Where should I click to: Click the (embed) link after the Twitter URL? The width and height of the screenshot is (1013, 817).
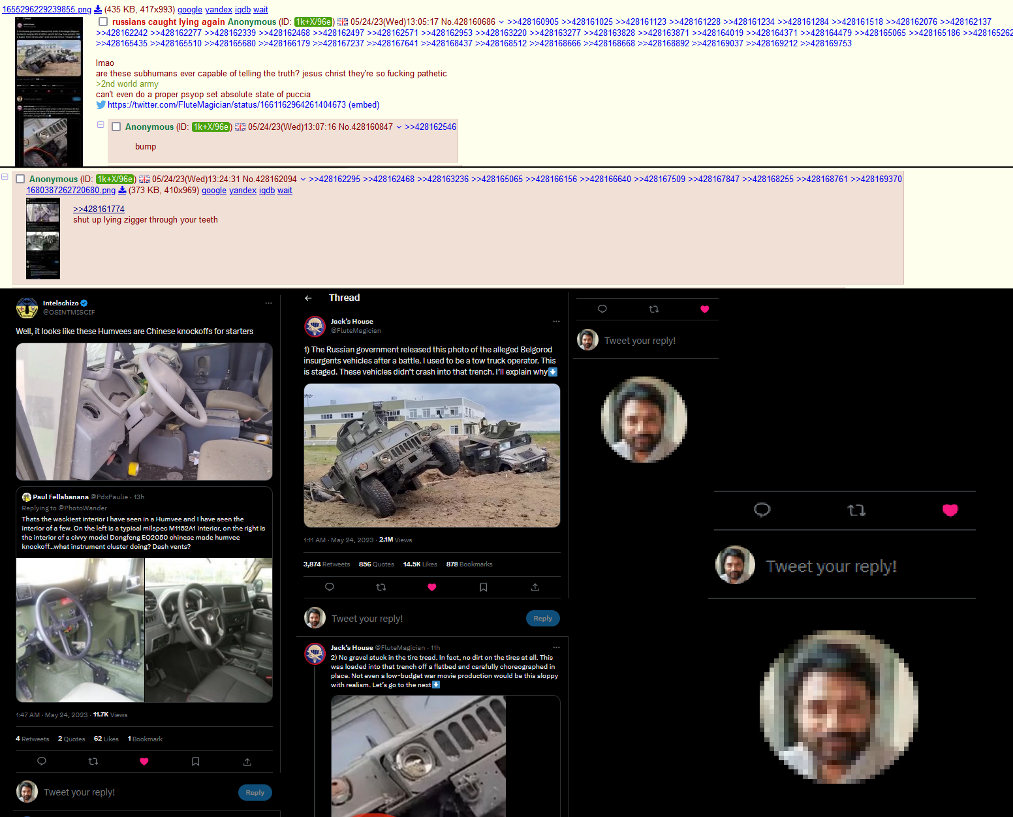pyautogui.click(x=364, y=105)
